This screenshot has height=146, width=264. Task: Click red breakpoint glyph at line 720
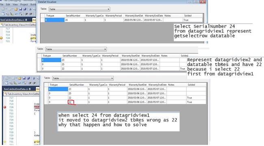click(5, 107)
